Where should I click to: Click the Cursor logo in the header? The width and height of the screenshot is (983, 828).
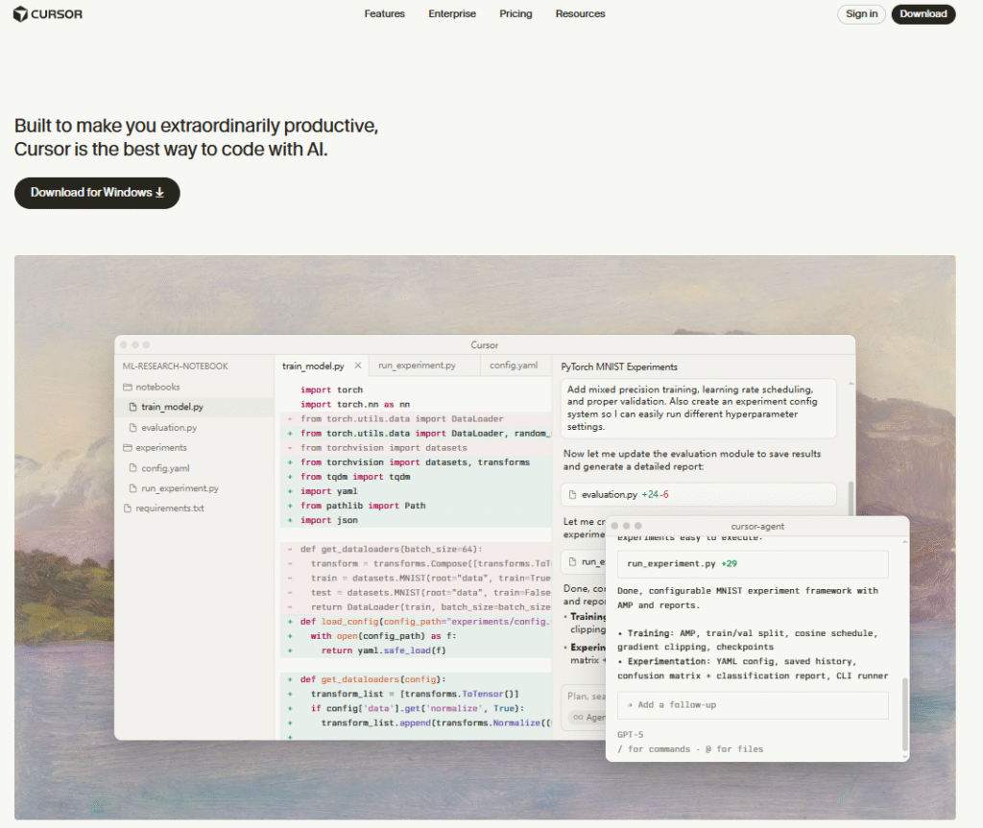(x=49, y=14)
